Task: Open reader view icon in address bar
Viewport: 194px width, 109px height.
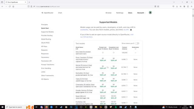Action: point(155,6)
